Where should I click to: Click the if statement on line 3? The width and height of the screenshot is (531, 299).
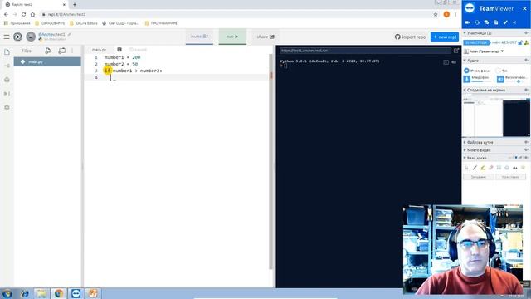(133, 71)
